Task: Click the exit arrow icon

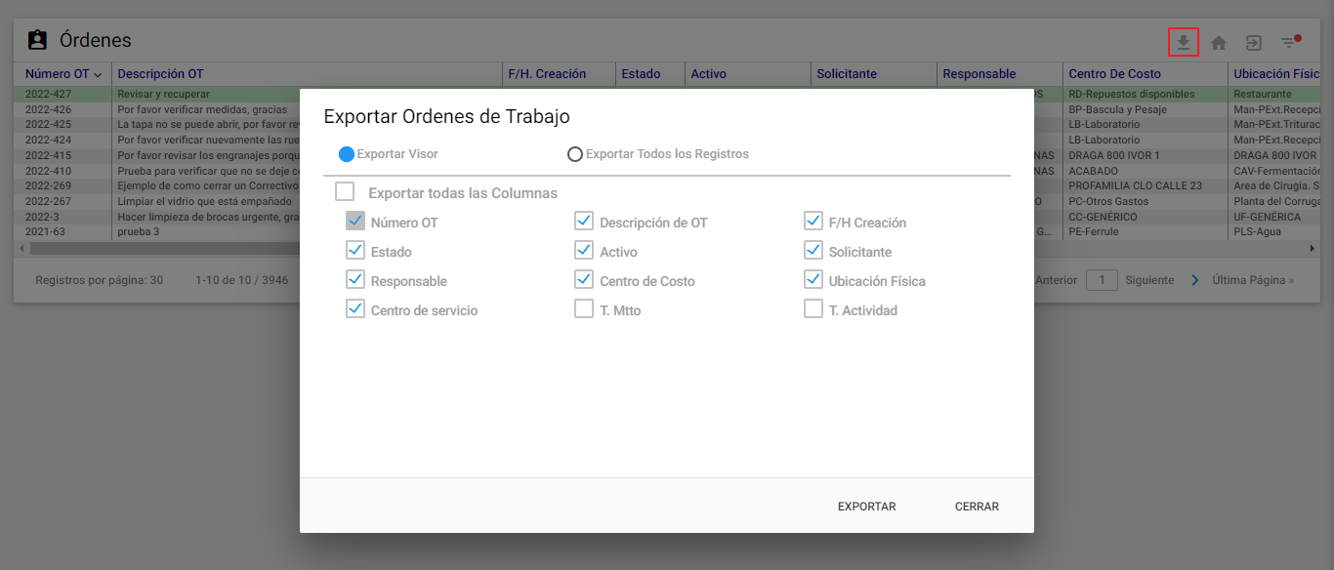Action: 1254,43
